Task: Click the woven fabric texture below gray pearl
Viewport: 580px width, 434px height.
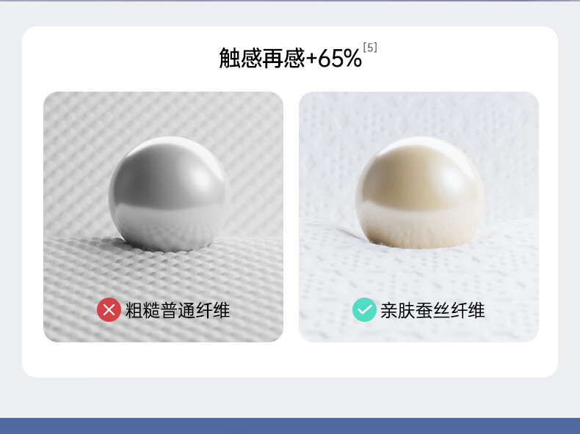Action: pos(163,273)
